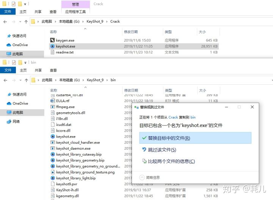This screenshot has width=273, height=200.
Task: Click the keyshot9.pvr file icon
Action: coord(53,184)
